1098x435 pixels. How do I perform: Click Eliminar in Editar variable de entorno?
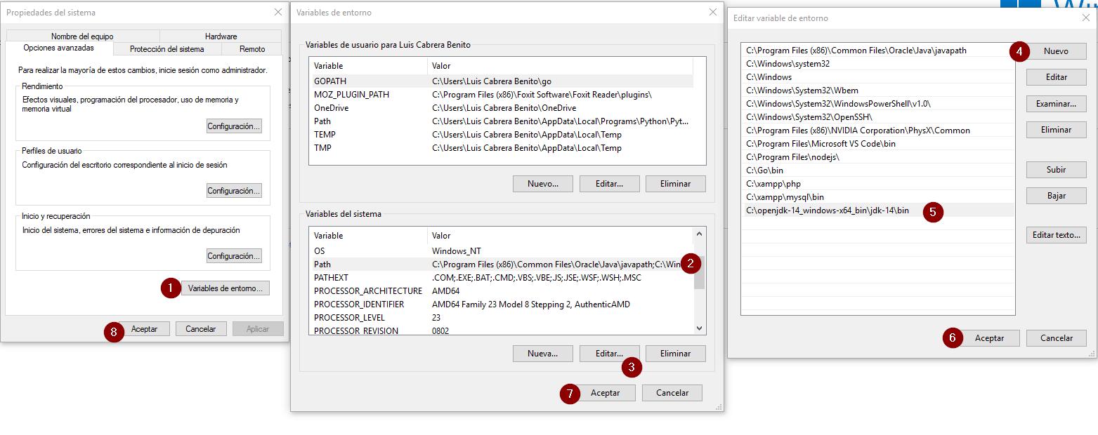tap(1056, 130)
